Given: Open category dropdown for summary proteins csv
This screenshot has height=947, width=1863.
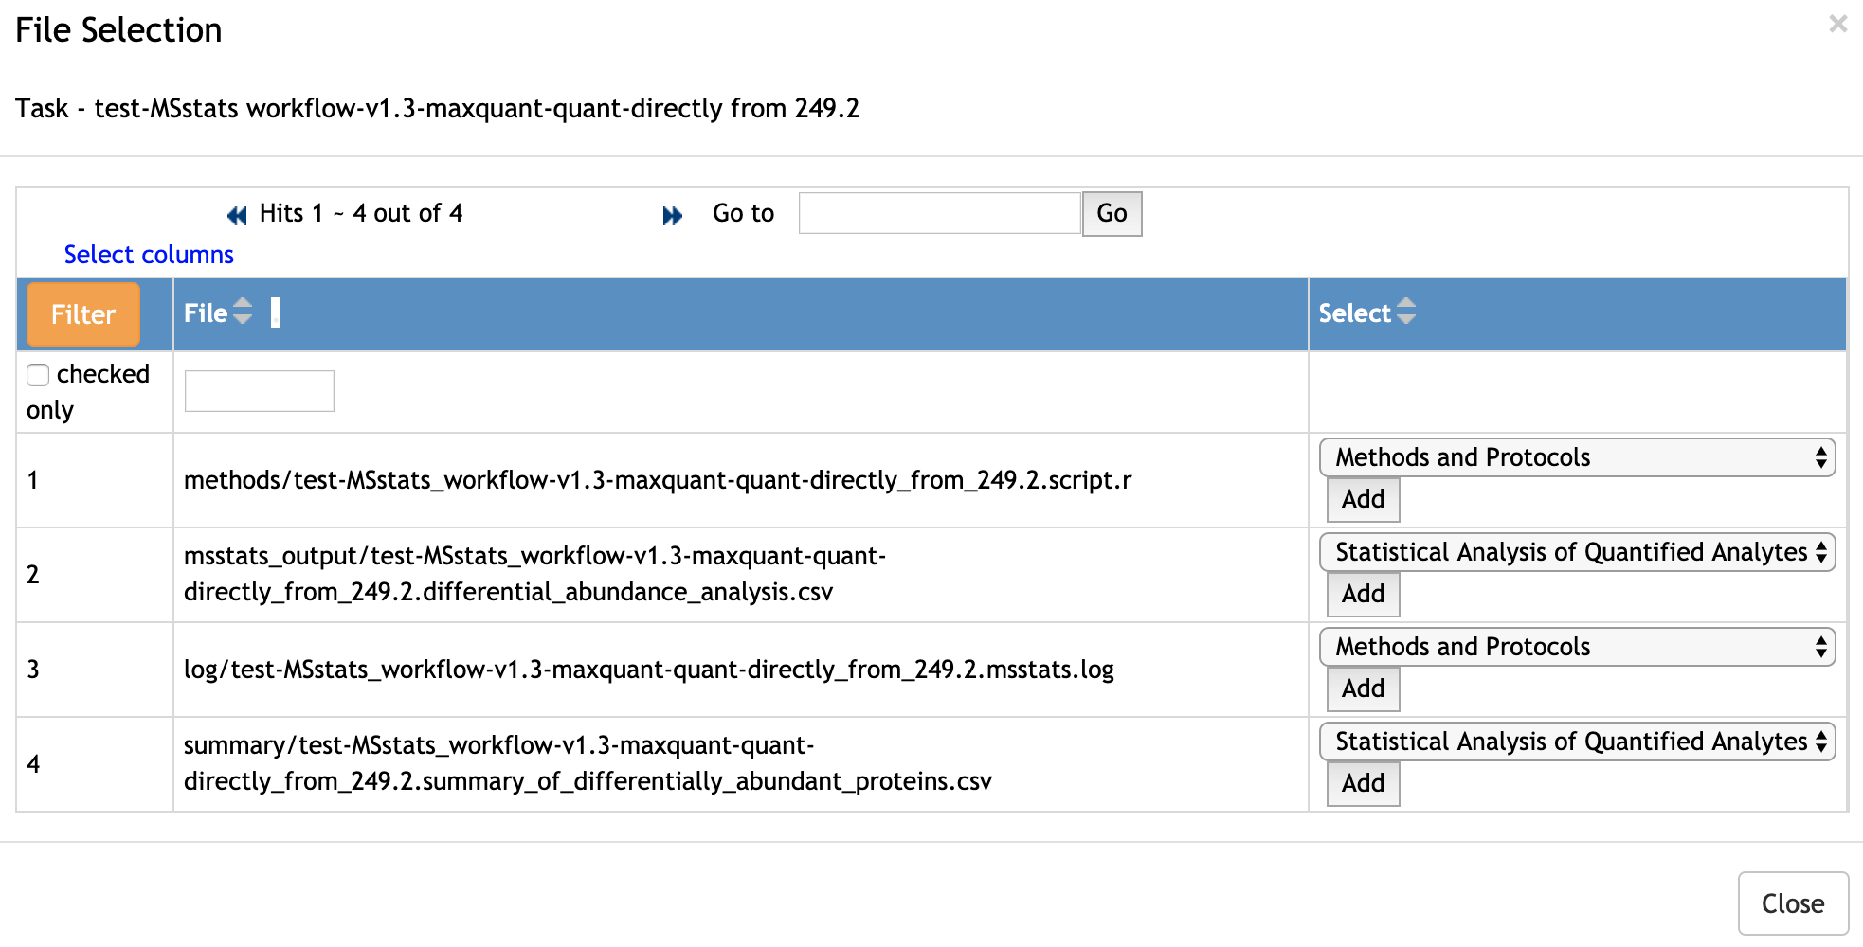Looking at the screenshot, I should 1576,742.
